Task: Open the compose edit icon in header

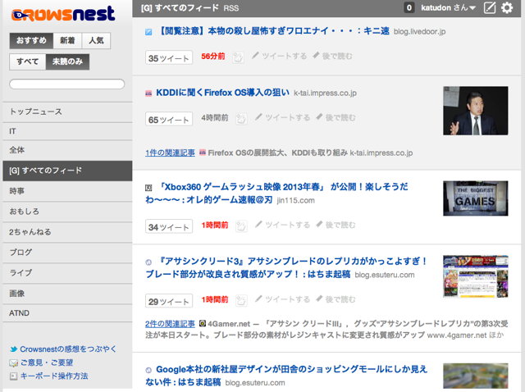Action: 490,7
